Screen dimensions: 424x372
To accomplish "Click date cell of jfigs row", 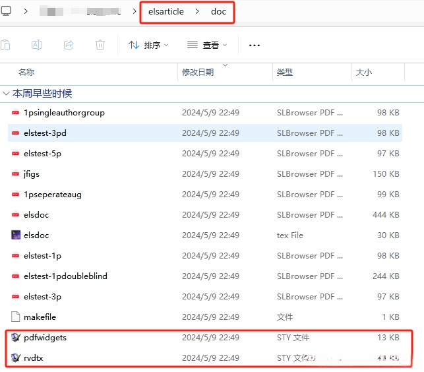I will (210, 174).
